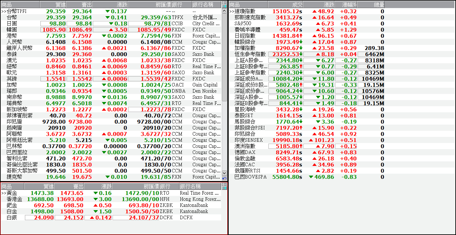Screen dimensions: 456x235
Task: Select the 離岸人民幣 row
Action: coord(111,48)
